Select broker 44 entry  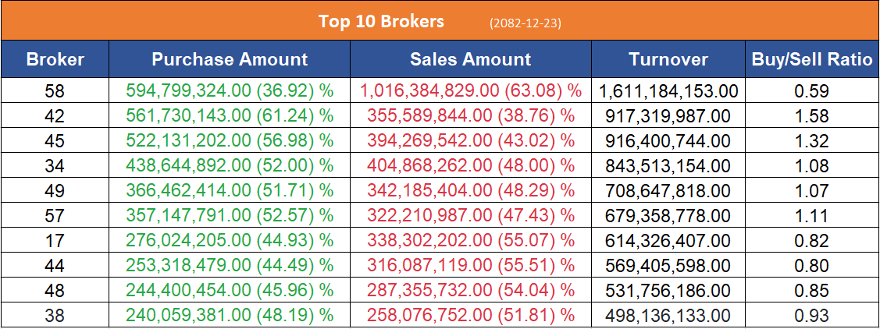click(55, 266)
